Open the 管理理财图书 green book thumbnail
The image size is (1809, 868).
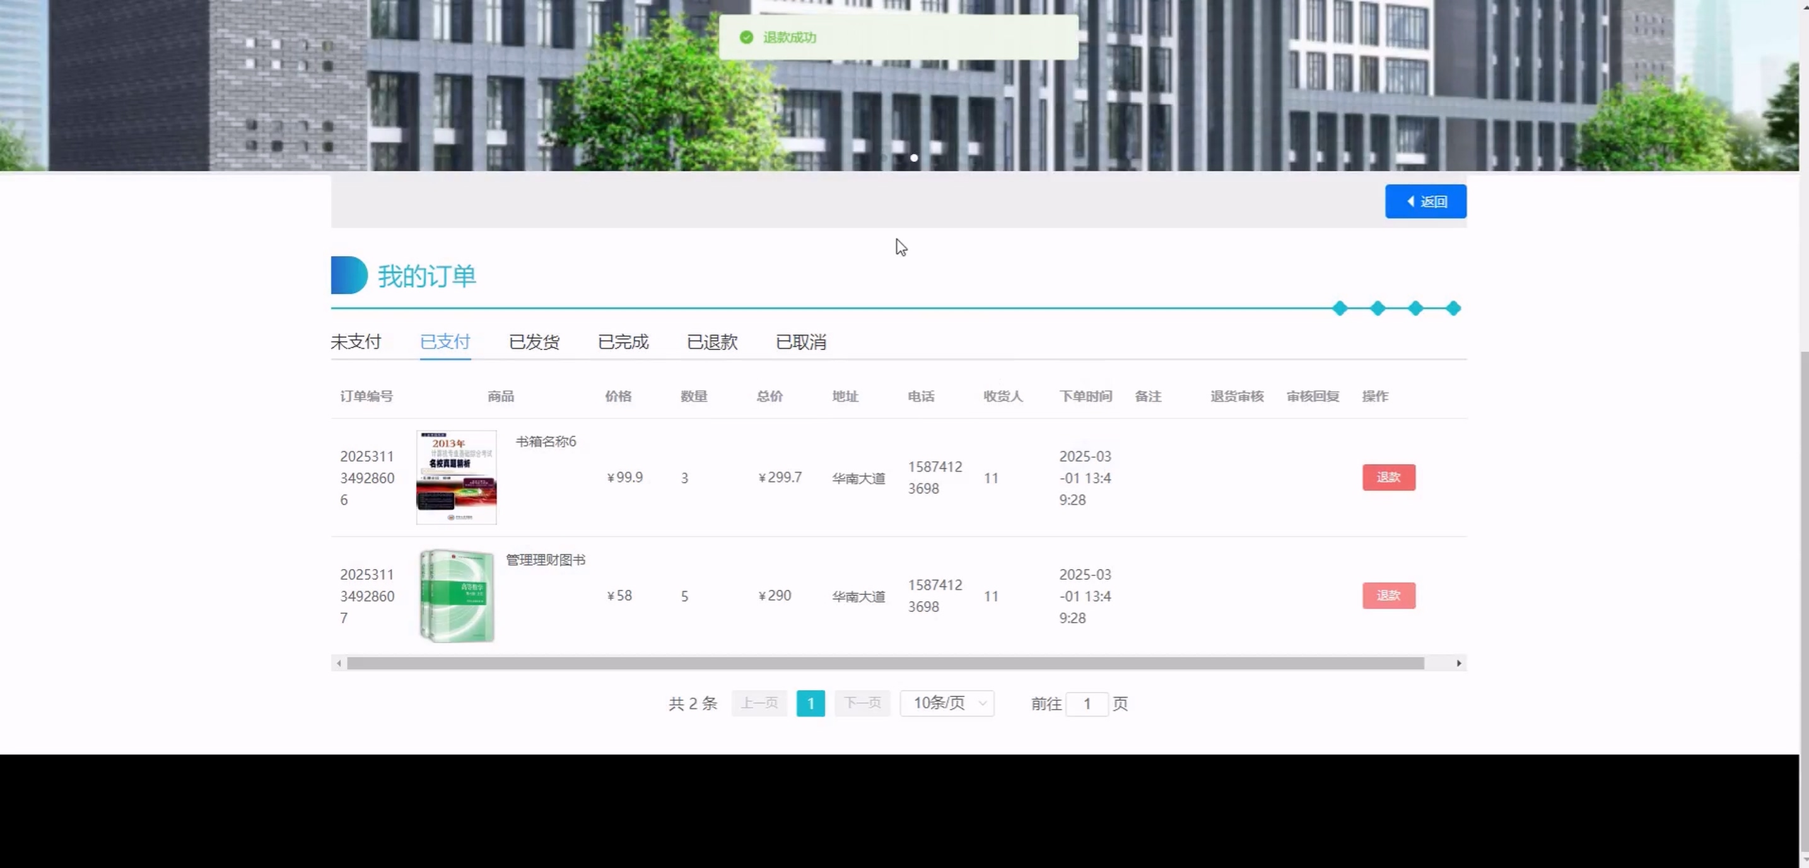coord(457,595)
